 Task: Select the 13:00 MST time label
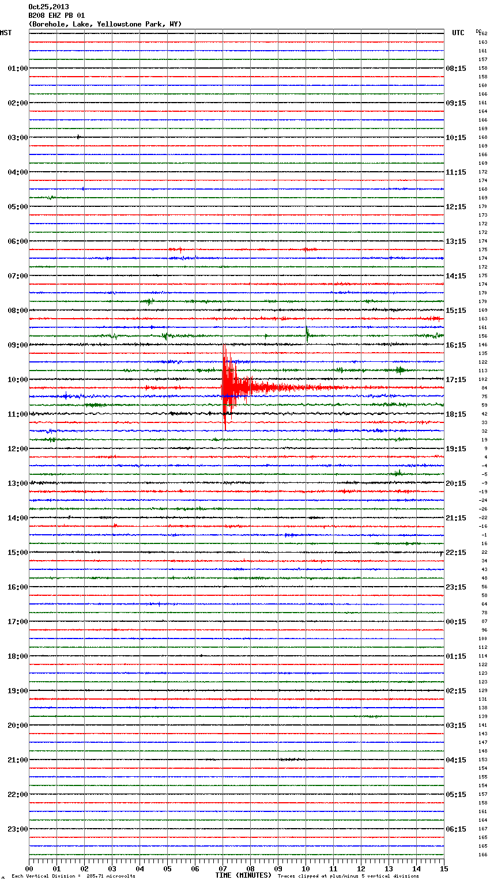(x=18, y=483)
